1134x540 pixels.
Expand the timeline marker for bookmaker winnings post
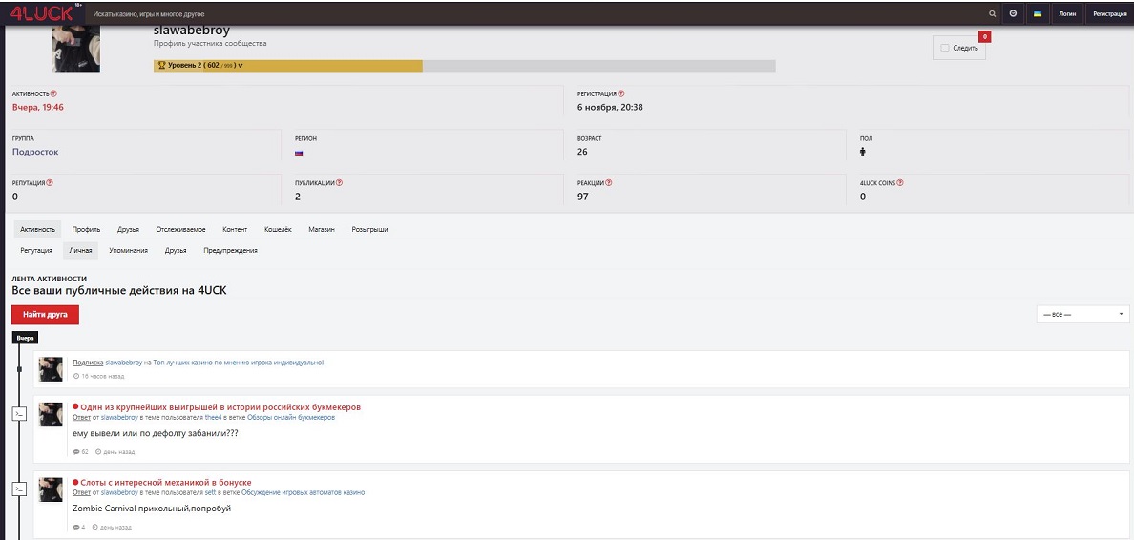tap(19, 413)
